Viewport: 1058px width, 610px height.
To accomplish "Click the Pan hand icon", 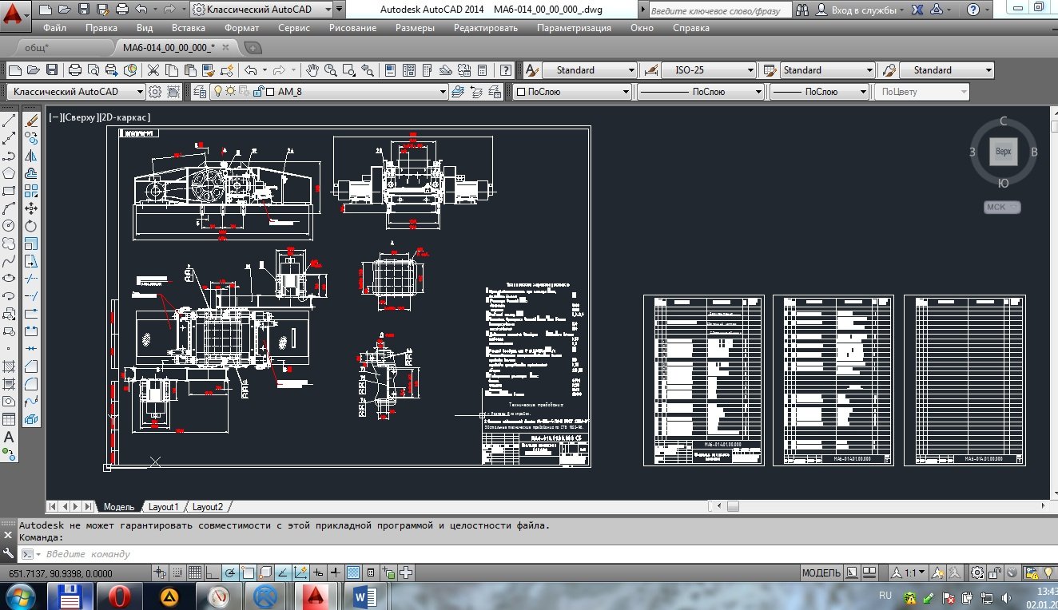I will tap(313, 70).
